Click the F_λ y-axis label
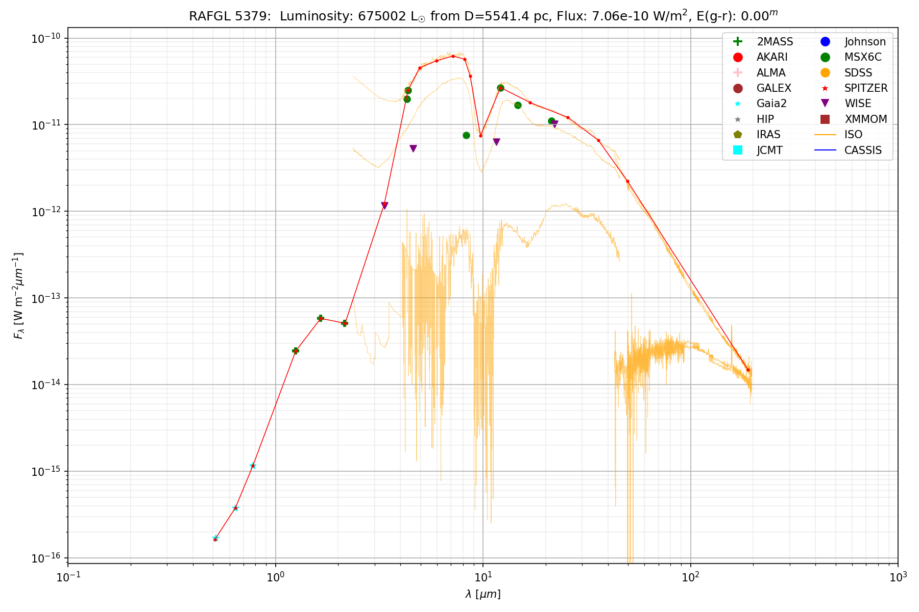Screen dimensions: 919x612 tap(18, 296)
